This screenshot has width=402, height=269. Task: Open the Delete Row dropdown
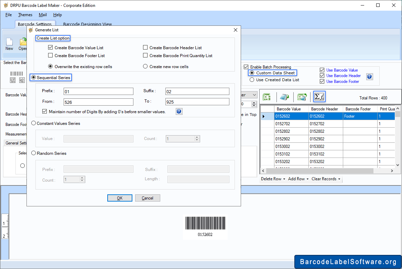[273, 179]
